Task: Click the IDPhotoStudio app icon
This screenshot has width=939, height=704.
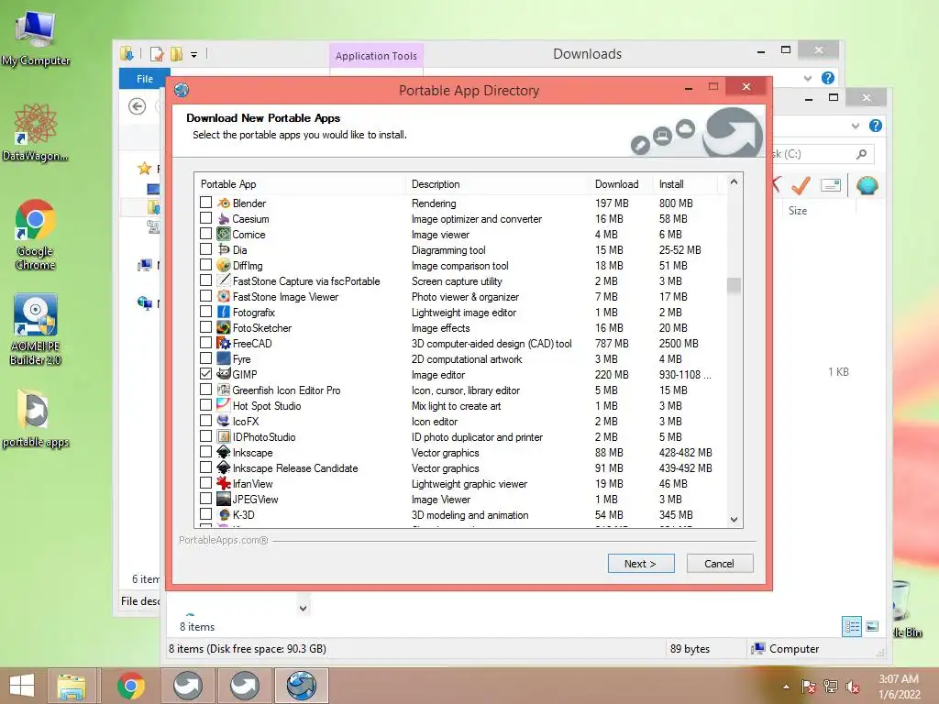Action: pos(224,436)
